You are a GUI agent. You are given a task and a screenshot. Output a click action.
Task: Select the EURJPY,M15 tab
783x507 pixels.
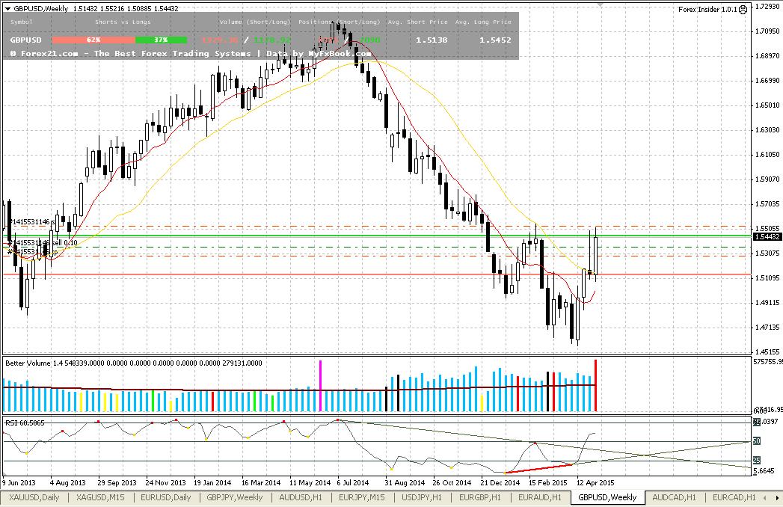(361, 497)
